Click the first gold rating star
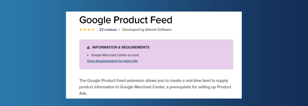Screen dimensions: 308x106 click(81, 30)
